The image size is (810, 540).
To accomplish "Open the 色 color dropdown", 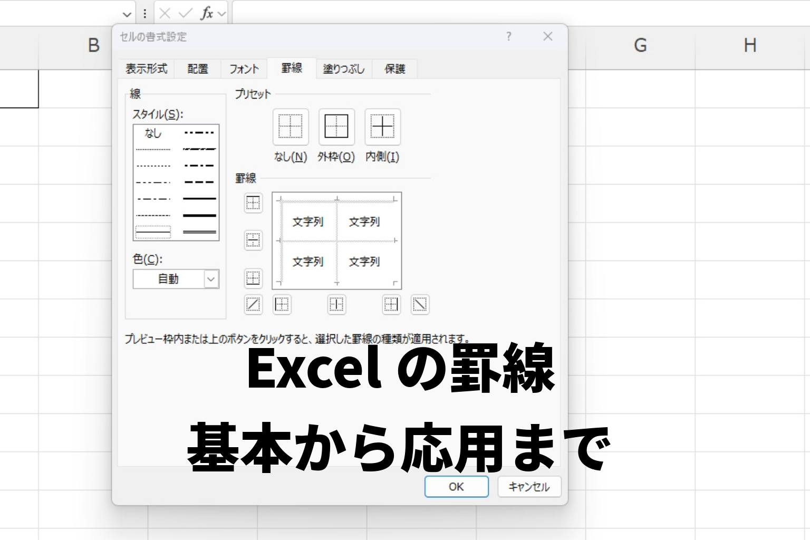I will (211, 279).
